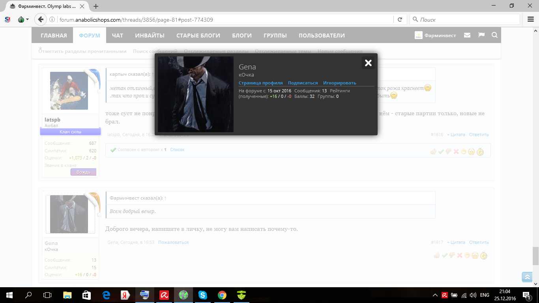The height and width of the screenshot is (303, 539).
Task: Click the browser search field Поиск
Action: [466, 19]
